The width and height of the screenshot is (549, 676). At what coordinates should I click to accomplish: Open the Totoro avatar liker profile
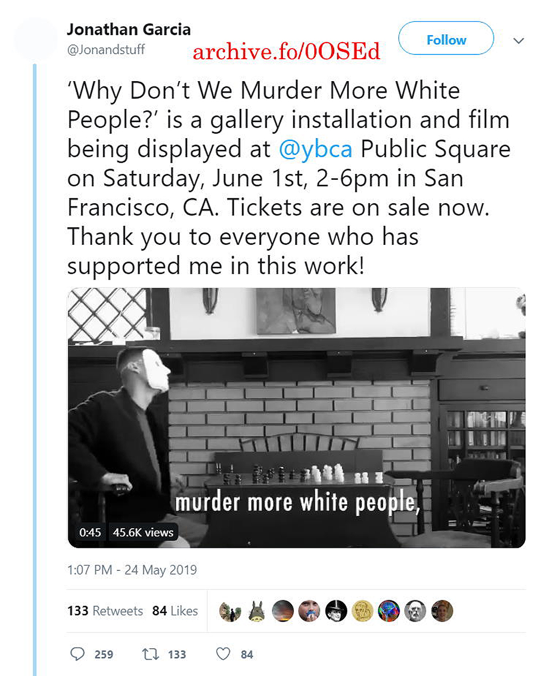(257, 611)
